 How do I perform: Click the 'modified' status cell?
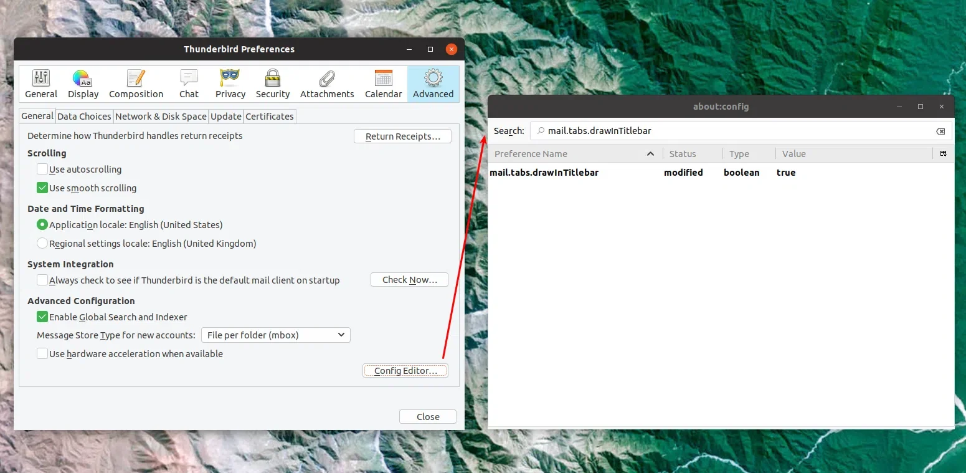pyautogui.click(x=683, y=173)
